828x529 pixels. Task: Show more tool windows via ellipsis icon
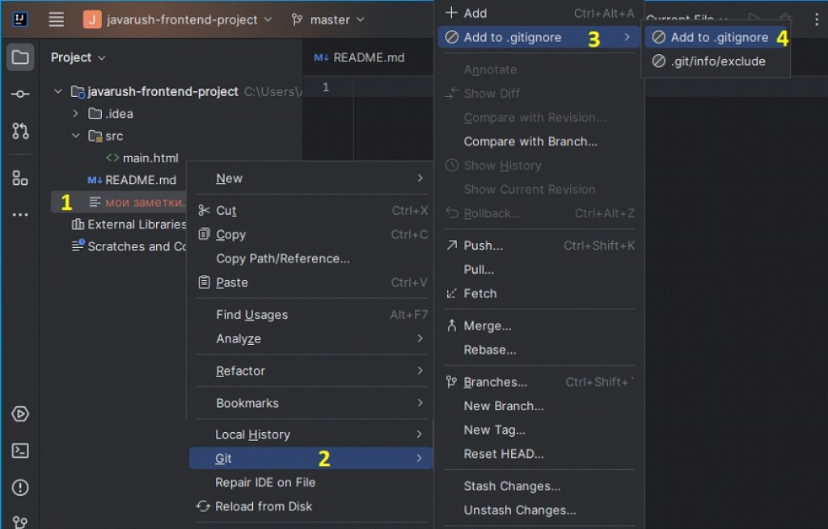click(x=20, y=215)
